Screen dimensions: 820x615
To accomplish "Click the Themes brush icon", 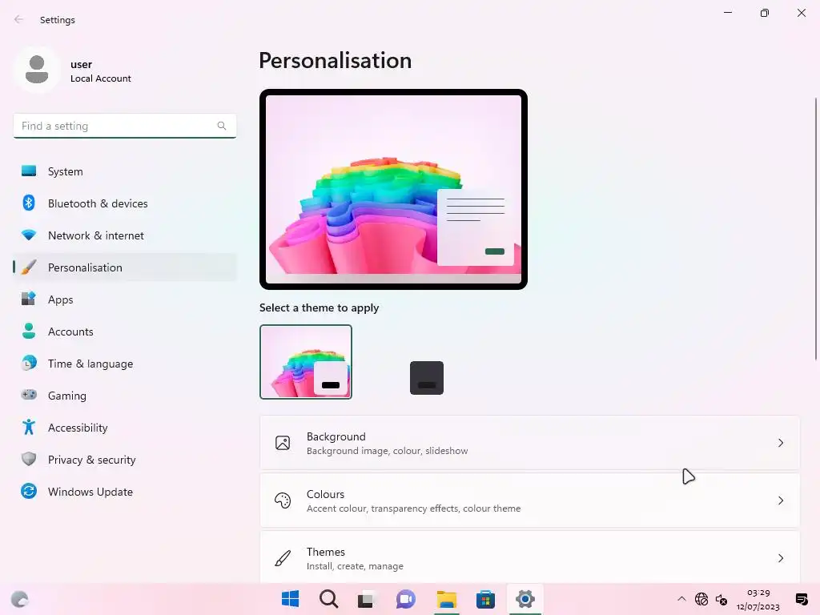I will point(283,558).
